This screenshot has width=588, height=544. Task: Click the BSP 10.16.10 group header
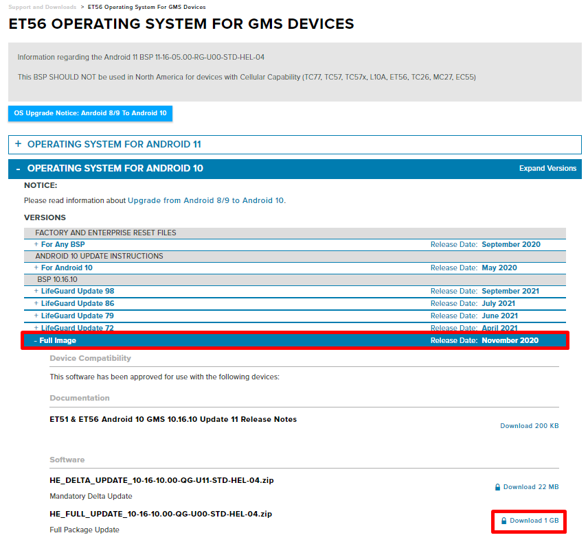(295, 280)
